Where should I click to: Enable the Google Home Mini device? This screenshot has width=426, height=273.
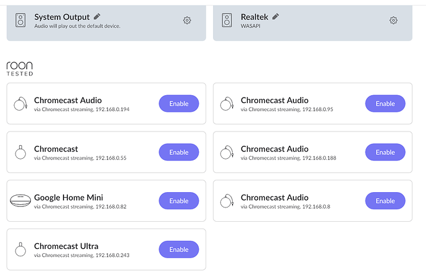[x=179, y=201]
